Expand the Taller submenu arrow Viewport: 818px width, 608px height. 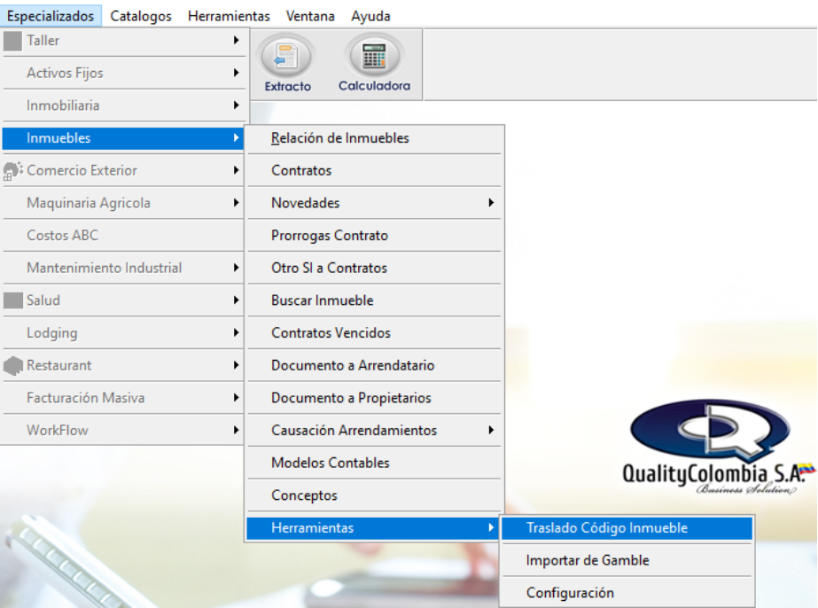[x=237, y=40]
